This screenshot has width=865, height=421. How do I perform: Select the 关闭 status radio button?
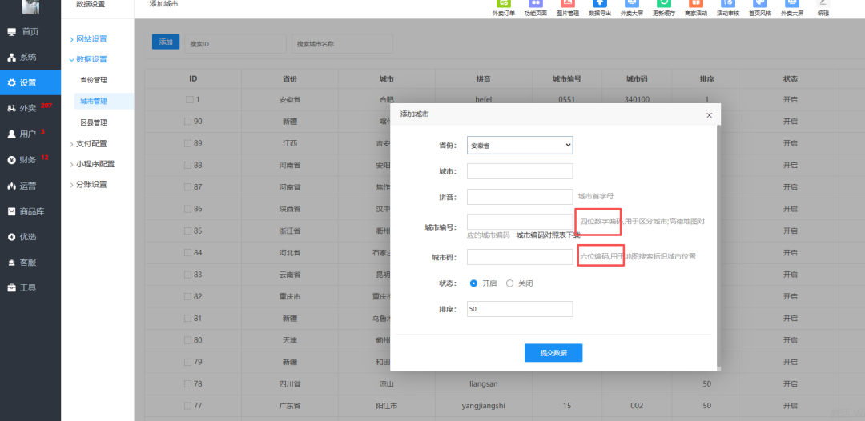pos(510,283)
